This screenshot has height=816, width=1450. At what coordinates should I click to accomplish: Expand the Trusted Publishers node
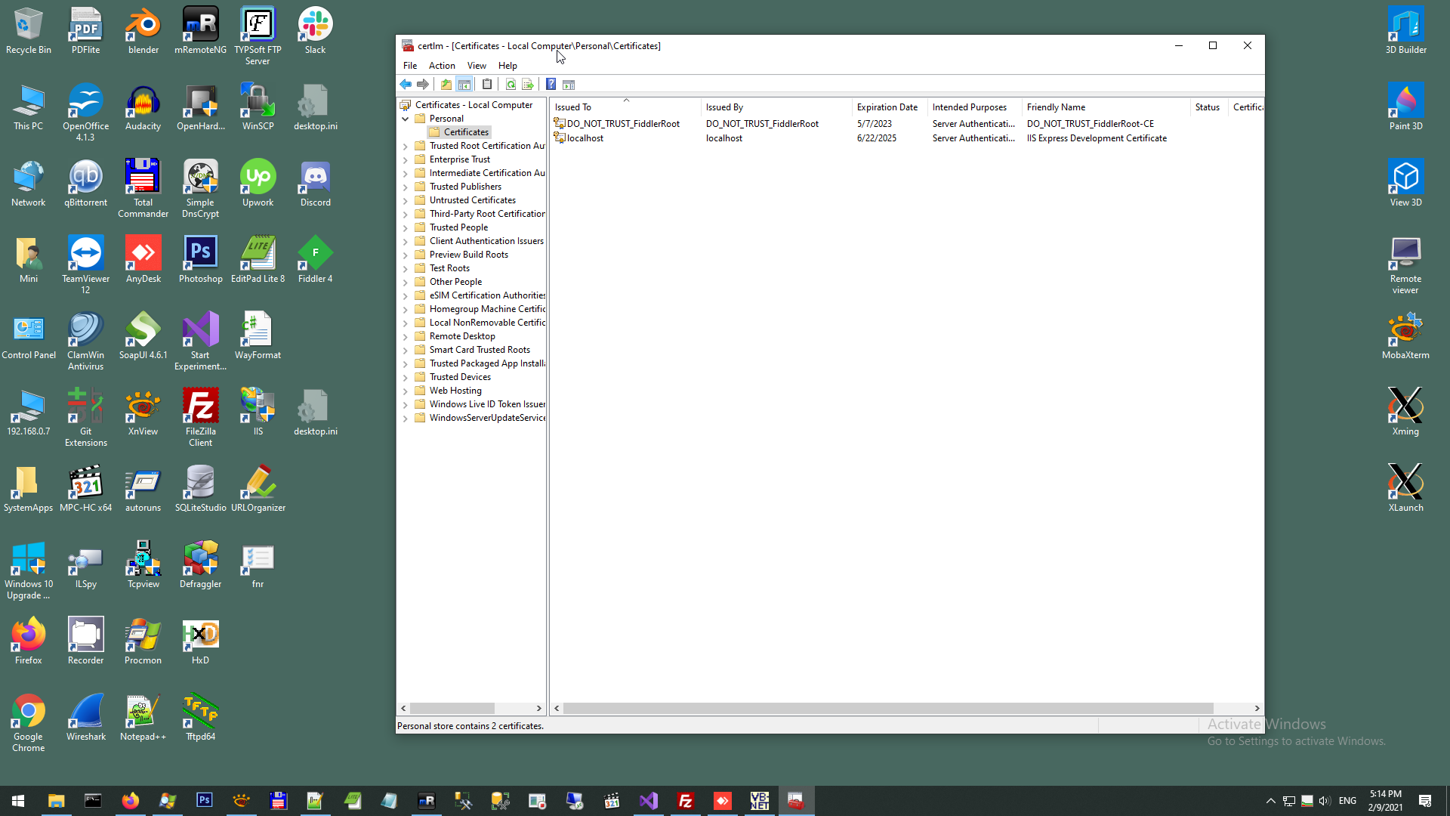(406, 187)
